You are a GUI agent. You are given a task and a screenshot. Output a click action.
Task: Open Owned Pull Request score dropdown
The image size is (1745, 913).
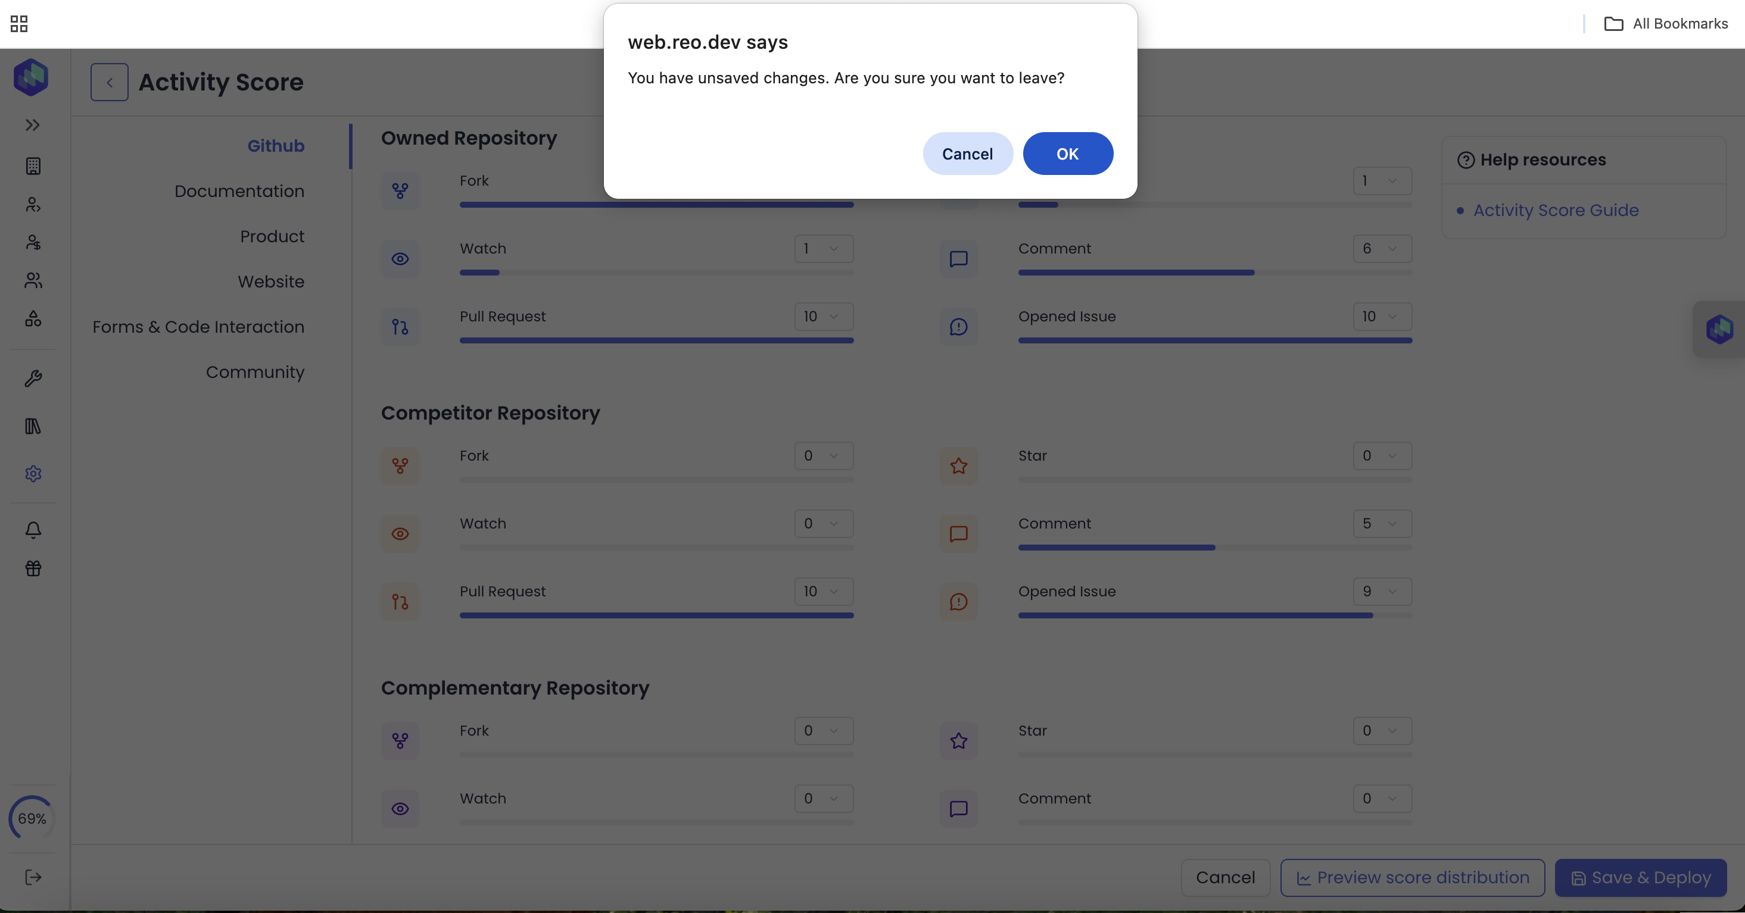[823, 316]
